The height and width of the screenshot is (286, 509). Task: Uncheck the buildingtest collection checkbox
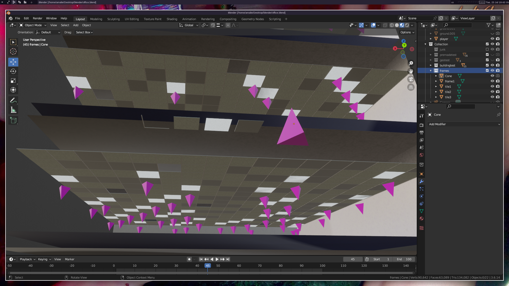pos(487,65)
